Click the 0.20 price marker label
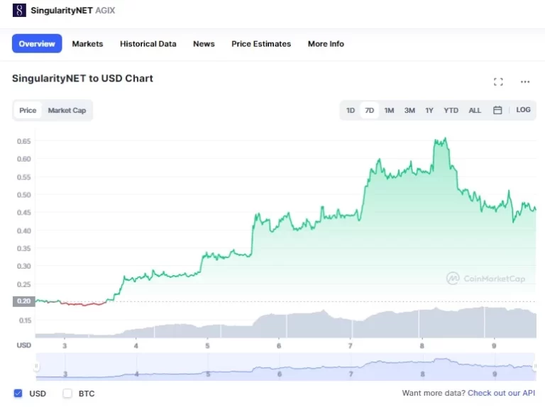 click(x=24, y=301)
